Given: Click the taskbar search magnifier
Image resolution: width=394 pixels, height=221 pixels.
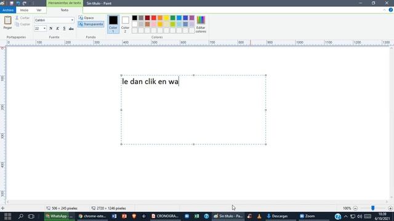Looking at the screenshot, I should 20,216.
